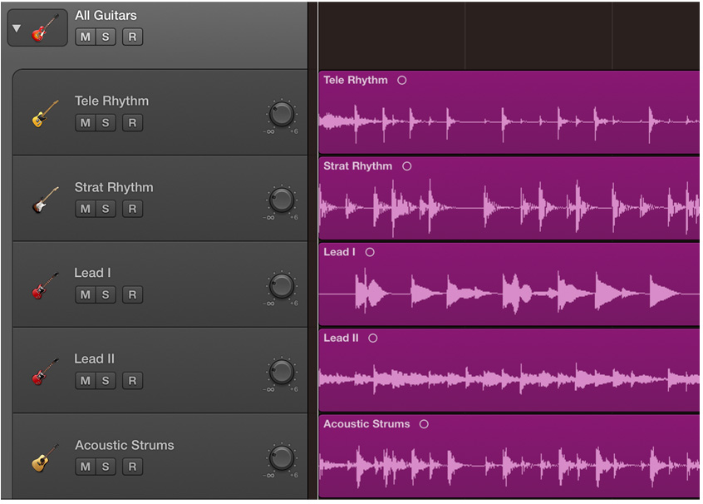Screen dimensions: 703x504
Task: Select the Lead II track name in header
Action: click(x=94, y=359)
